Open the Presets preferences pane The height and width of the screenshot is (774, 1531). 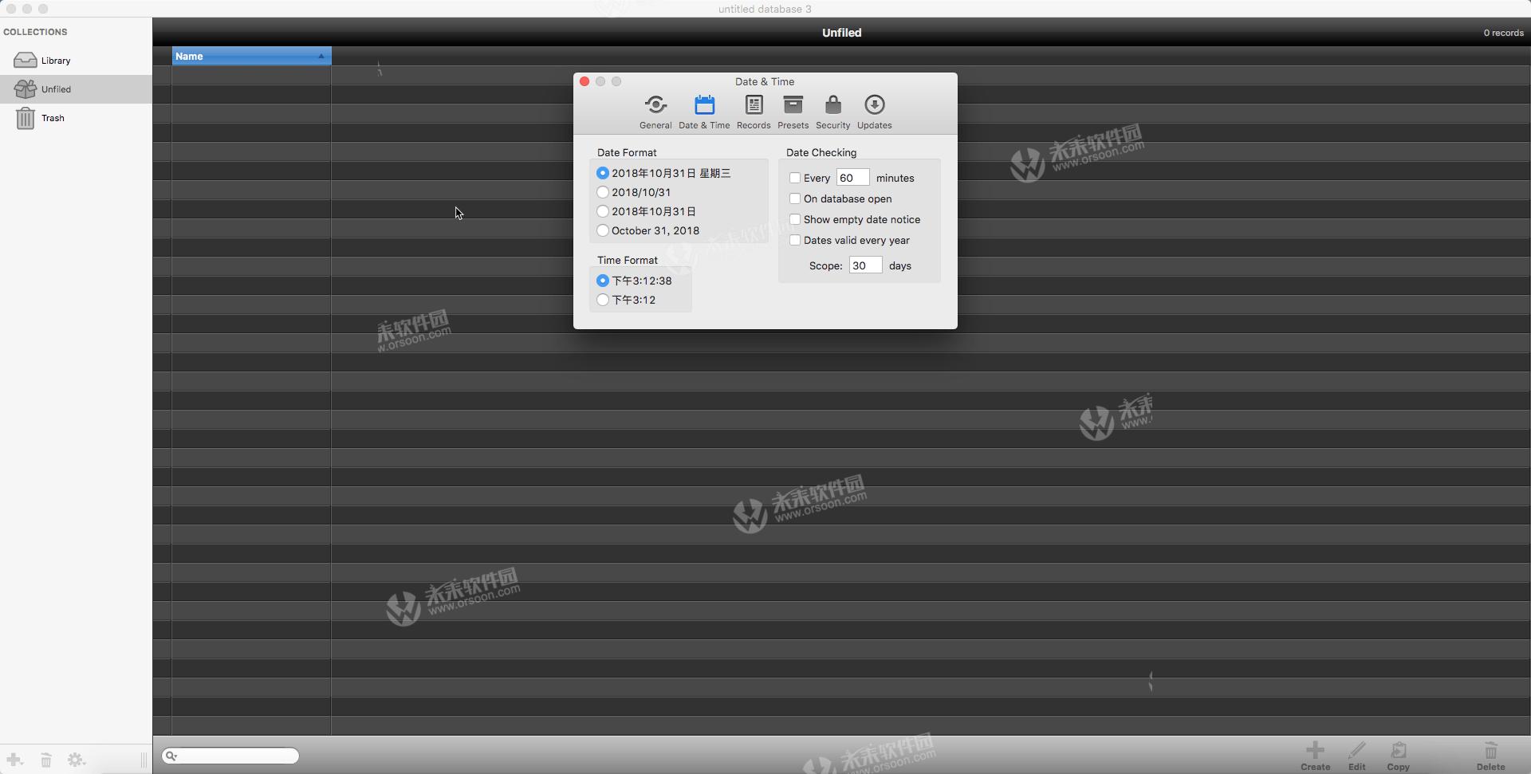(793, 110)
